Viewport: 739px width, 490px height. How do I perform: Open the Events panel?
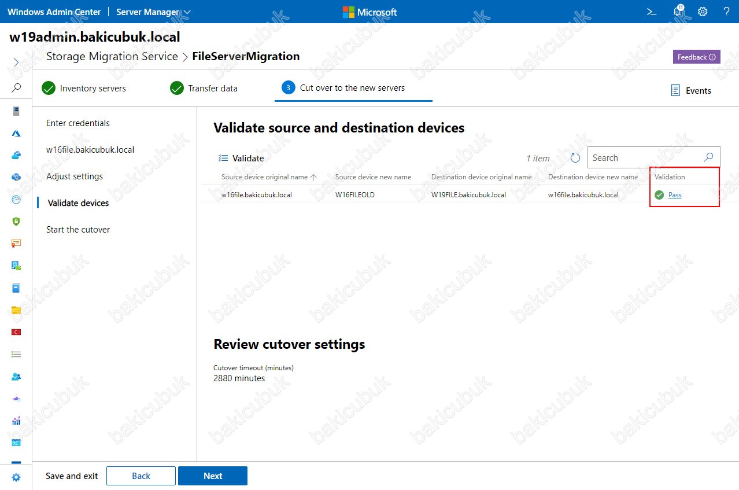pyautogui.click(x=691, y=90)
